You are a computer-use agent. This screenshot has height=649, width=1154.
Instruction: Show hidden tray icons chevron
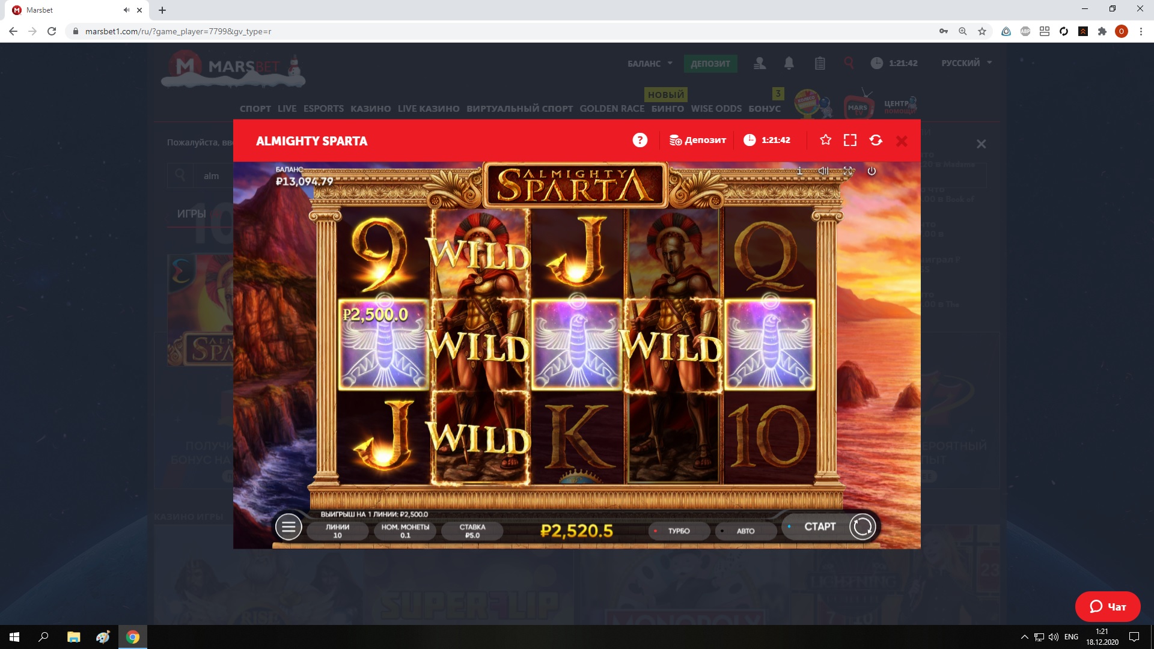[1024, 637]
